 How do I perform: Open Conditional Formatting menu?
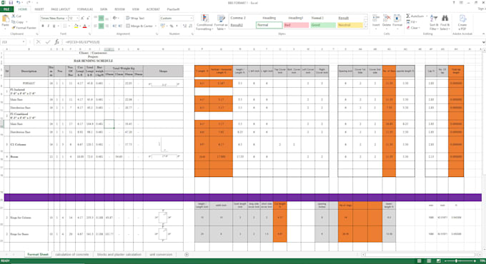pyautogui.click(x=204, y=22)
